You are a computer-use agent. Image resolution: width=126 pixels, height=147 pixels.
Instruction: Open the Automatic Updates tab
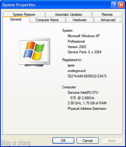68,14
